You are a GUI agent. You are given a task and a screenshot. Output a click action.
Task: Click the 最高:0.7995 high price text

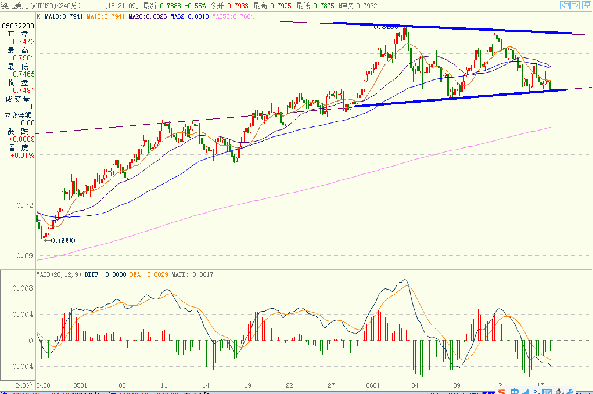click(x=272, y=6)
